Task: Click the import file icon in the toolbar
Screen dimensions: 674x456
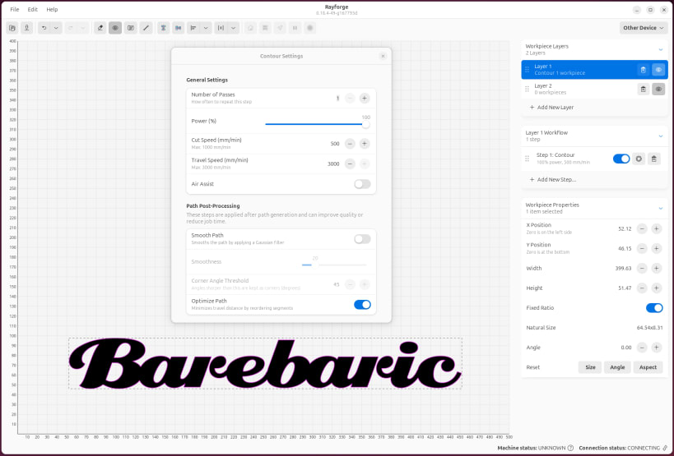Action: coord(12,28)
